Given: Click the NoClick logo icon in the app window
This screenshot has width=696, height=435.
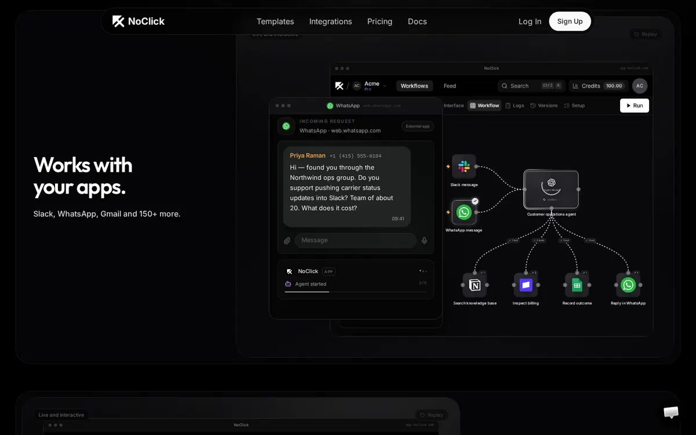Looking at the screenshot, I should coord(339,86).
